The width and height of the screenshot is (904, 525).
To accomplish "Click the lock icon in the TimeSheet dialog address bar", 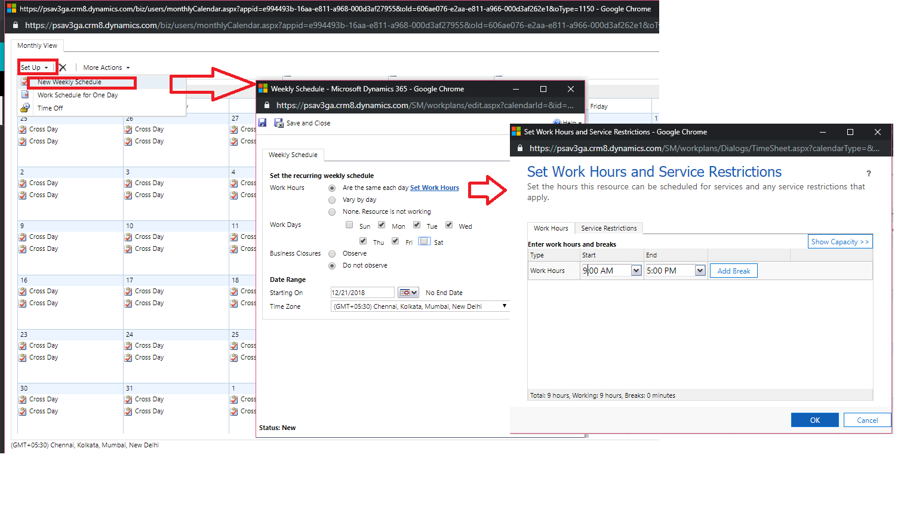I will coord(520,148).
